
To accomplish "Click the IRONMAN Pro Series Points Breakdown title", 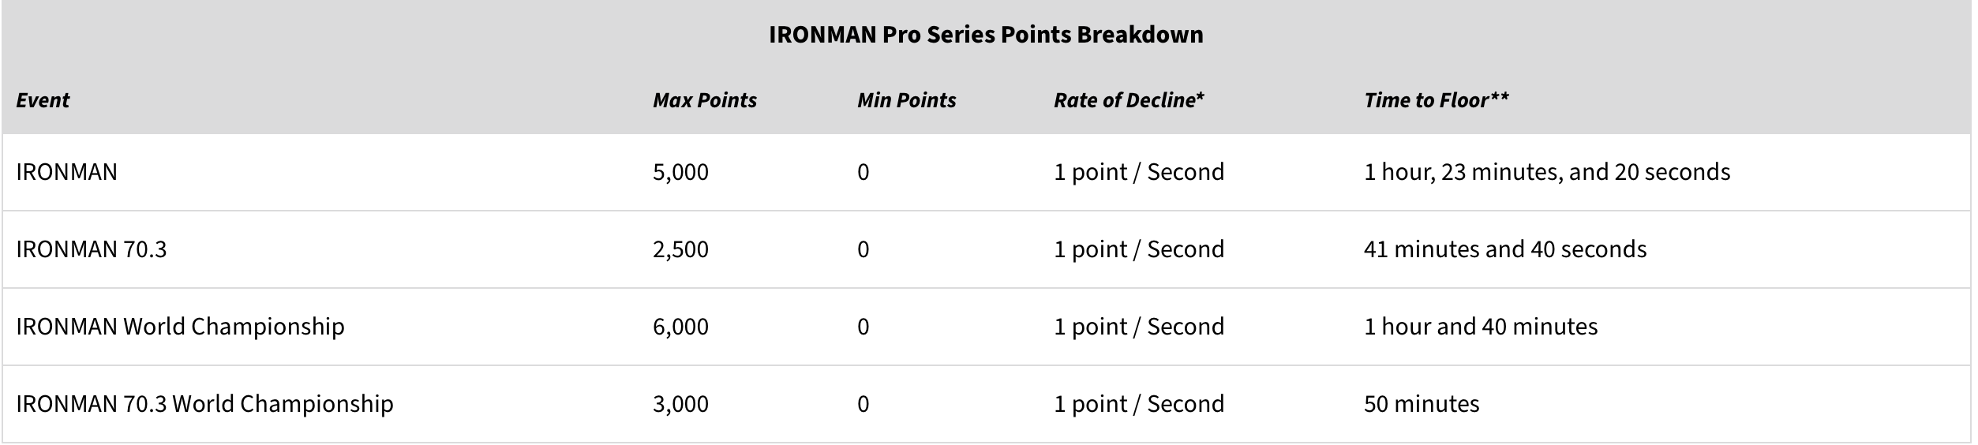I will [x=986, y=35].
